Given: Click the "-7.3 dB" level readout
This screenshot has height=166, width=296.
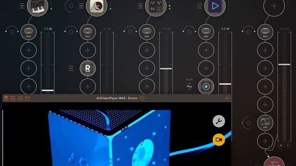Looking at the screenshot, I should [48, 29].
